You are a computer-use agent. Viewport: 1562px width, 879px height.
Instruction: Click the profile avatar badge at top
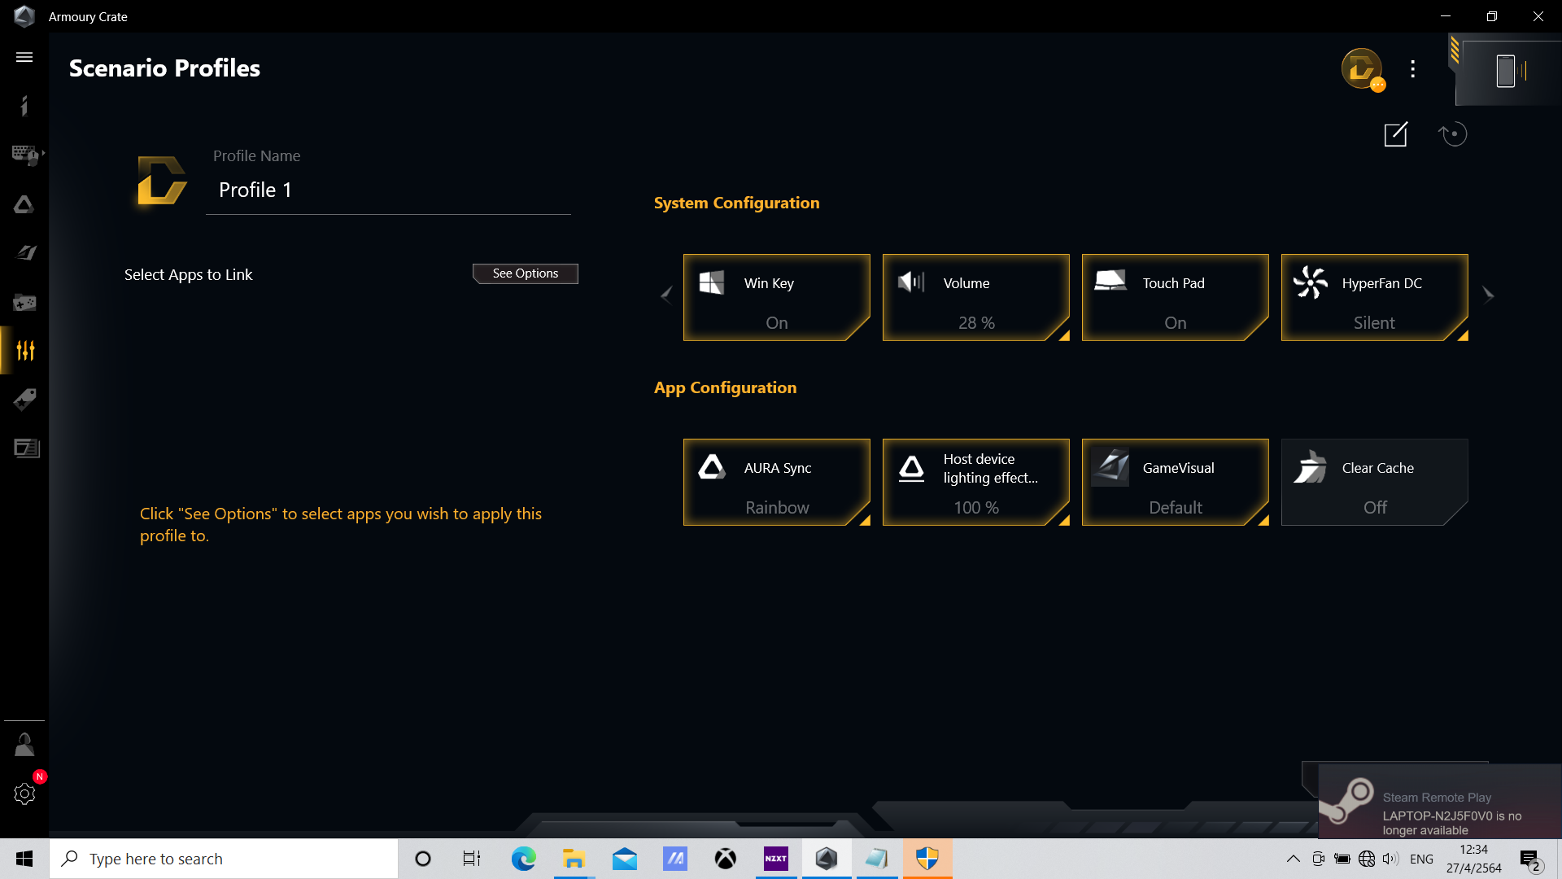point(1362,69)
